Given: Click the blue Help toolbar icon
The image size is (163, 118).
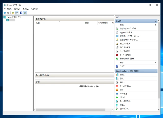Looking at the screenshot, I should click(x=21, y=13).
